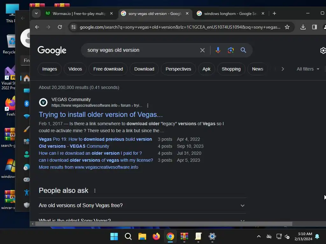Screen dimensions: 326x244
Task: Start voice search with microphone icon
Action: pyautogui.click(x=218, y=50)
